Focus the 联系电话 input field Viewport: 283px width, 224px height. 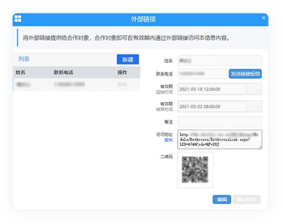coord(202,74)
